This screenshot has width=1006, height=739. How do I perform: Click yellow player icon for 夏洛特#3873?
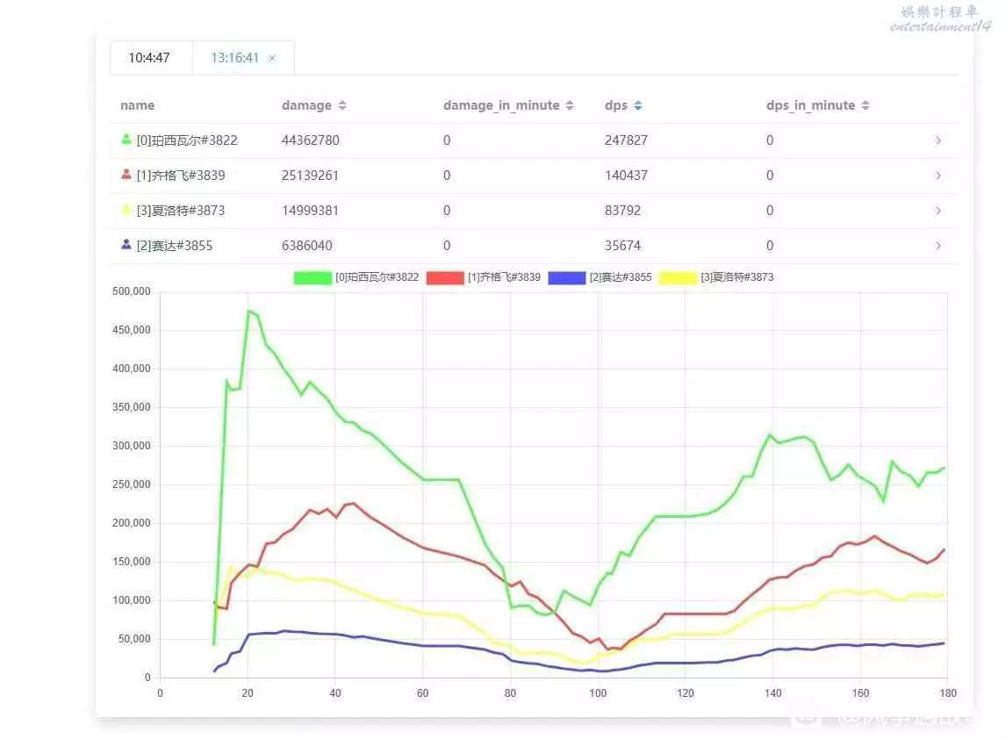click(126, 210)
